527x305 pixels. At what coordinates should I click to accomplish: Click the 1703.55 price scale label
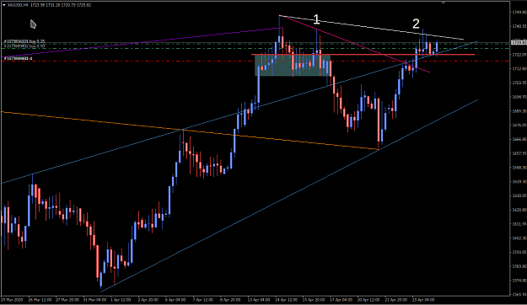519,83
